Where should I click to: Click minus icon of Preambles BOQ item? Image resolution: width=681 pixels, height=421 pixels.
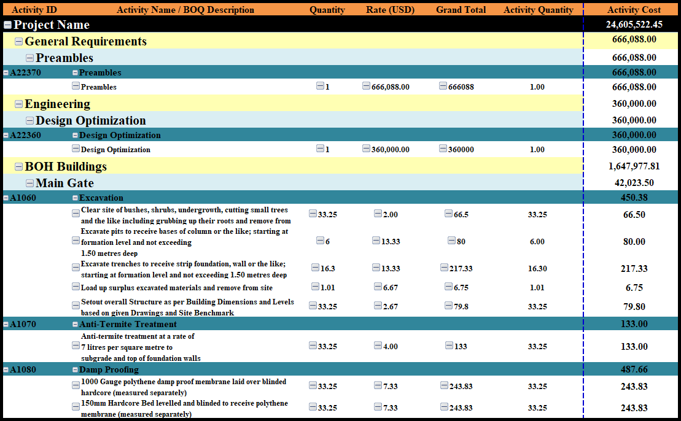pos(76,86)
